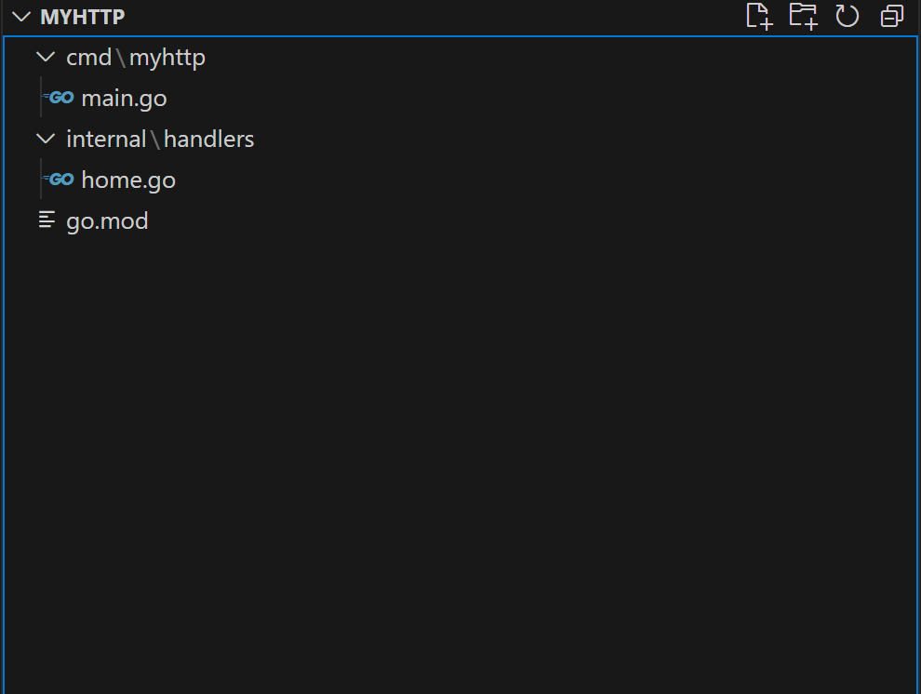Click the backslash separator in cmd\myhttp
This screenshot has width=921, height=694.
click(121, 58)
